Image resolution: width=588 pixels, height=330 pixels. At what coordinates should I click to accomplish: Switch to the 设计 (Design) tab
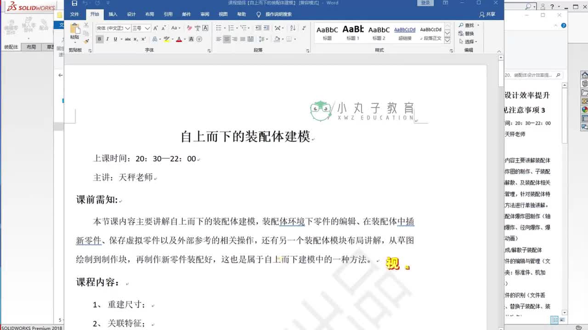click(x=131, y=14)
